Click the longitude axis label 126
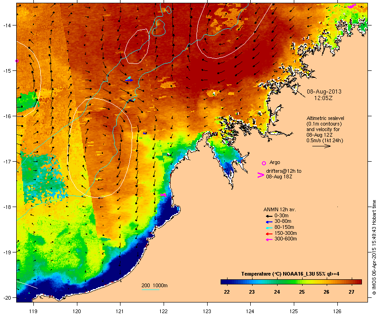This screenshot has height=315, width=380. [x=337, y=311]
